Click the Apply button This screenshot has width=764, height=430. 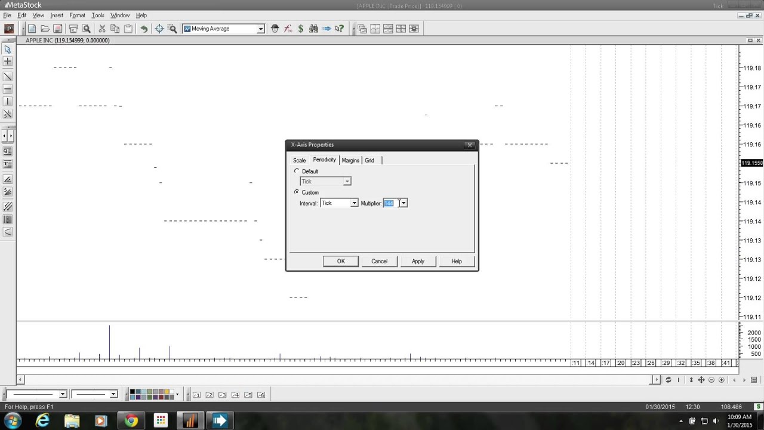click(x=418, y=261)
